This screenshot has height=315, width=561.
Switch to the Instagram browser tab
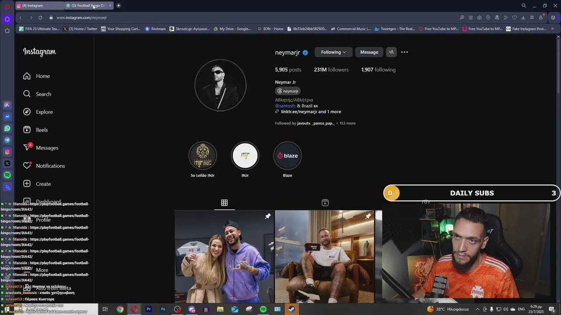click(x=39, y=6)
